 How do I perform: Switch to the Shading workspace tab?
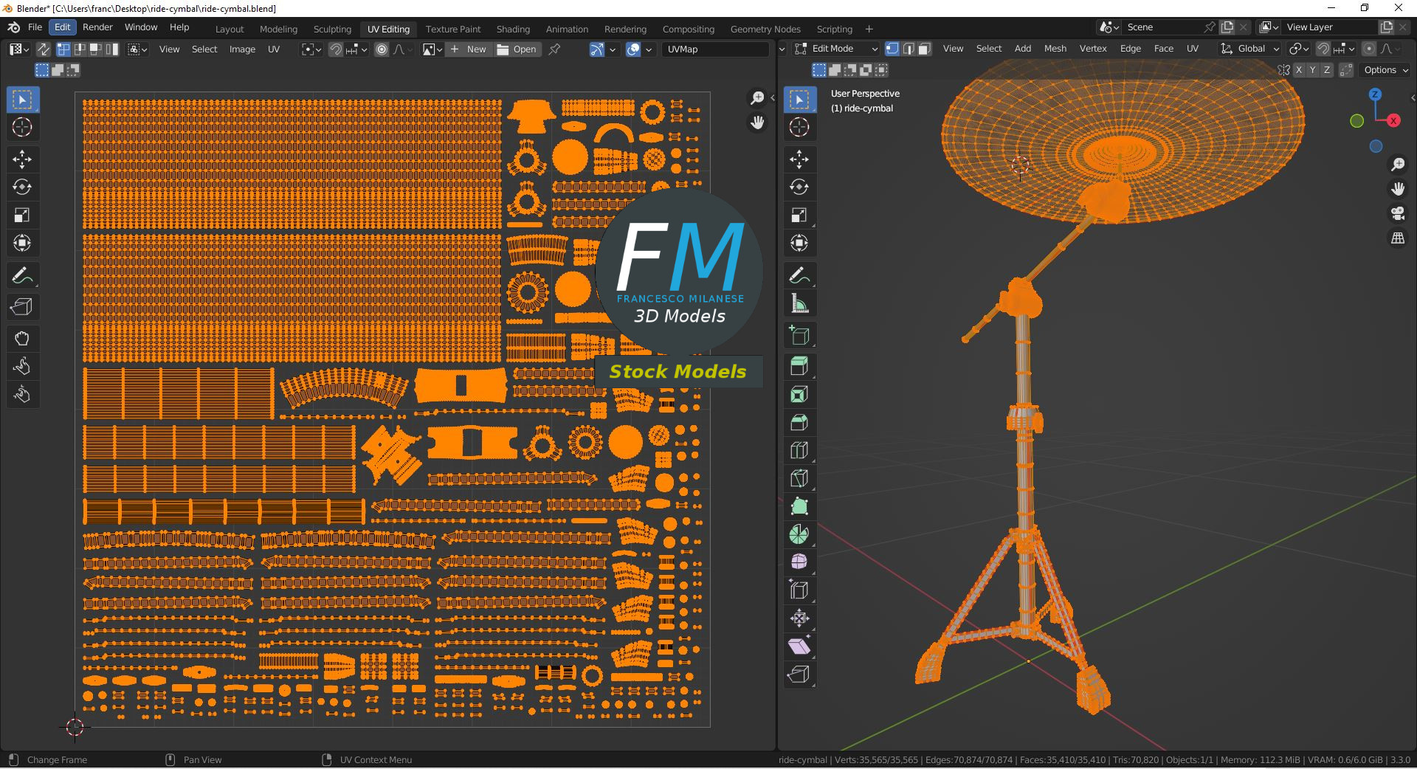click(x=513, y=29)
